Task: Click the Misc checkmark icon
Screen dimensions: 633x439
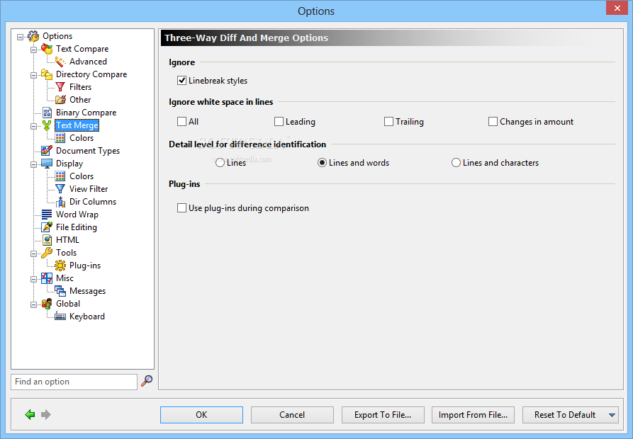Action: click(x=47, y=278)
